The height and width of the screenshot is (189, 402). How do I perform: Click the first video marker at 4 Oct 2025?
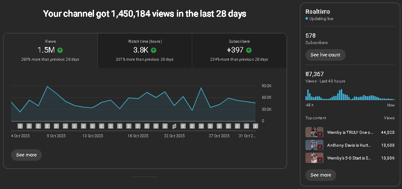click(x=20, y=126)
